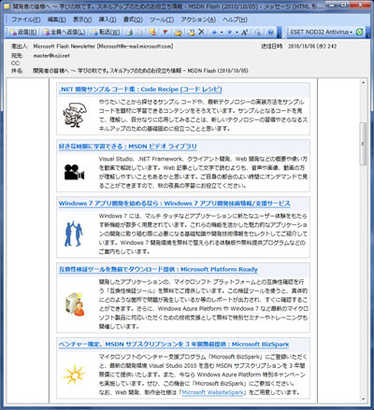Open the ファイル(F) menu
The width and height of the screenshot is (374, 410).
[26, 20]
